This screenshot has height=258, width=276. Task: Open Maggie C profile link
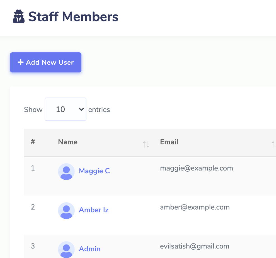94,171
